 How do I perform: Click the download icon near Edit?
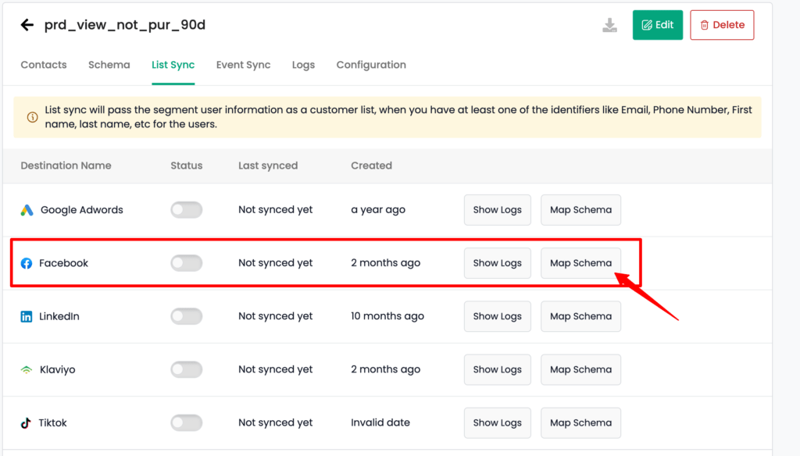click(609, 25)
